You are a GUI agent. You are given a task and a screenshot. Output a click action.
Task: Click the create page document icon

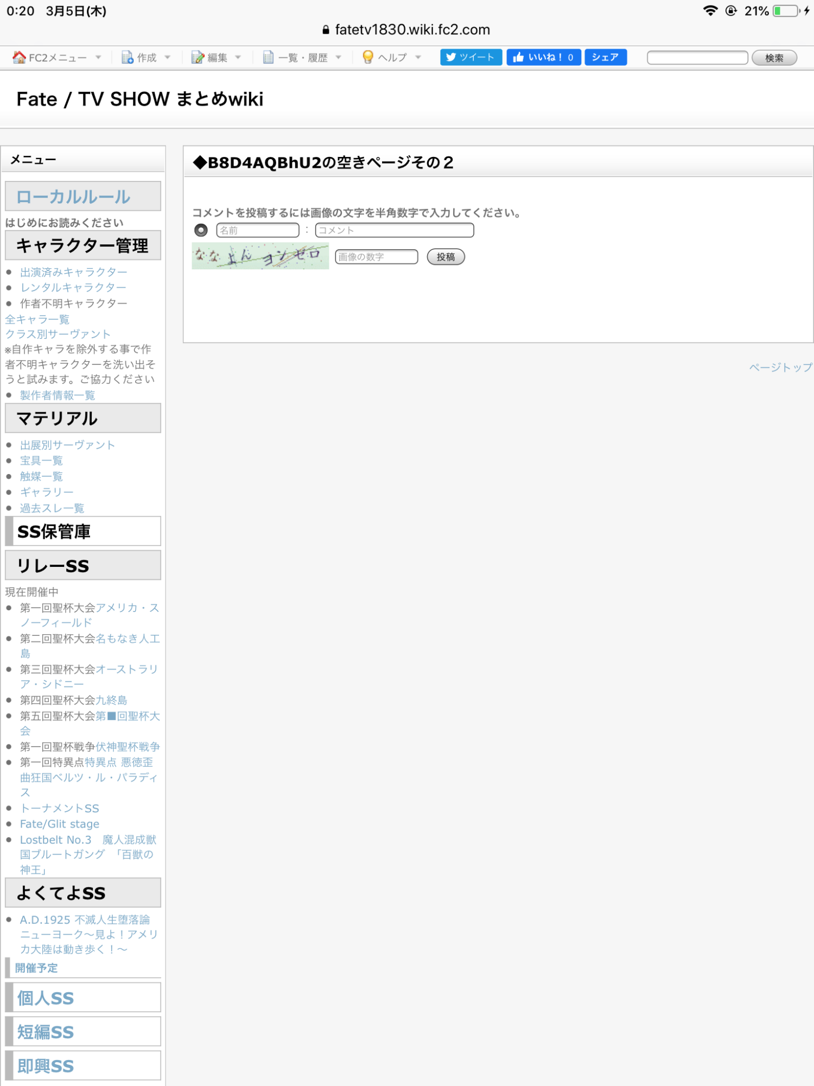click(x=128, y=58)
